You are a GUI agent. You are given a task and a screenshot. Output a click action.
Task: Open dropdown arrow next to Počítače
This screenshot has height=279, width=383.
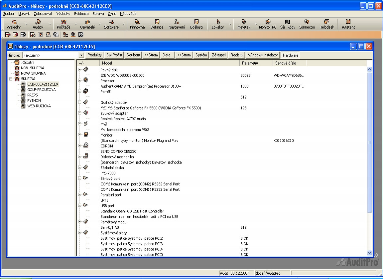click(76, 24)
